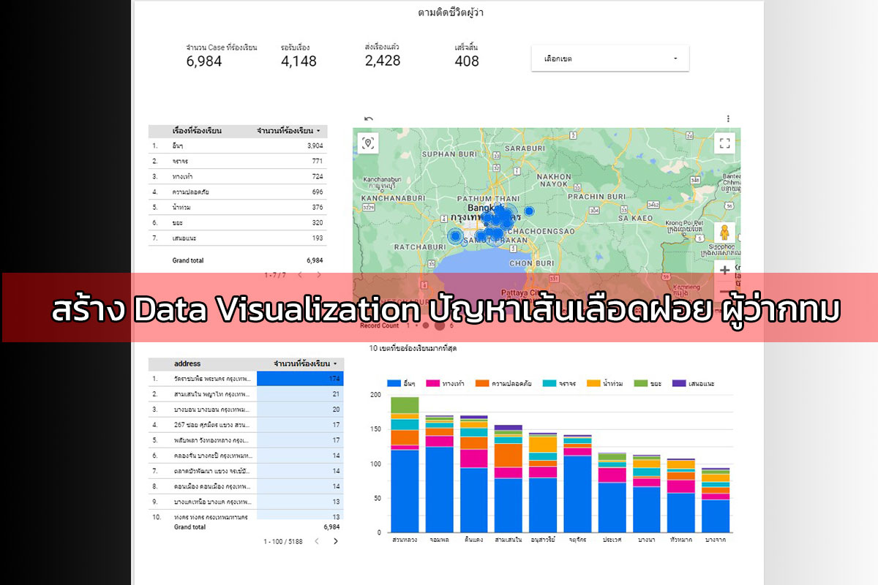This screenshot has height=585, width=878.
Task: Select the ความปลอดภัย row with 696
Action: 237,192
